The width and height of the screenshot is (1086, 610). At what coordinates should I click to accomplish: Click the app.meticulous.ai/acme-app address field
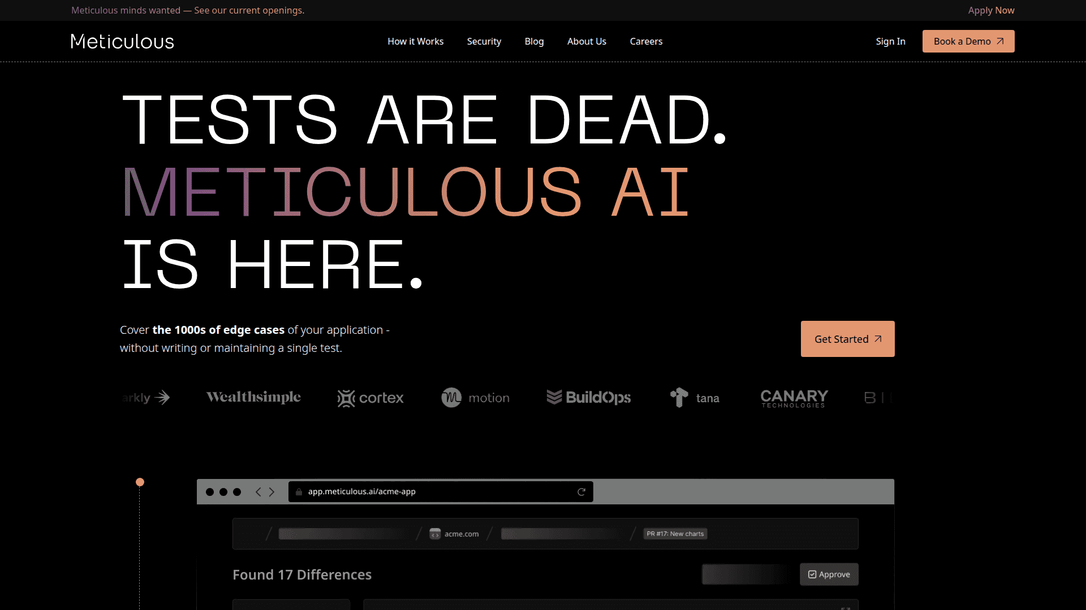tap(441, 491)
